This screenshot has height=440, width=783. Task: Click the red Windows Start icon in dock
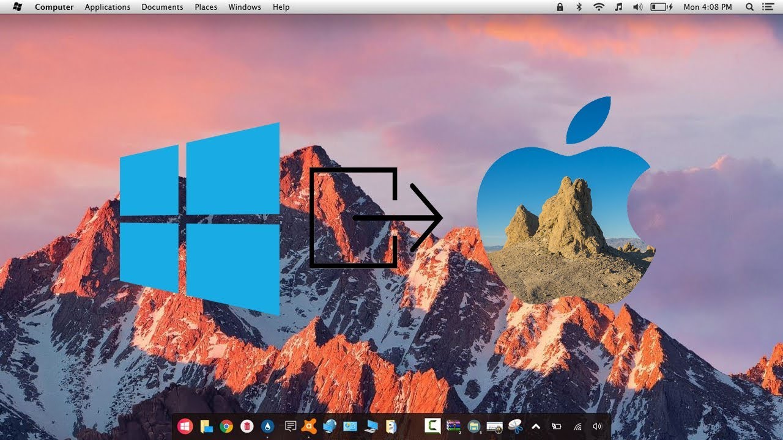coord(185,426)
